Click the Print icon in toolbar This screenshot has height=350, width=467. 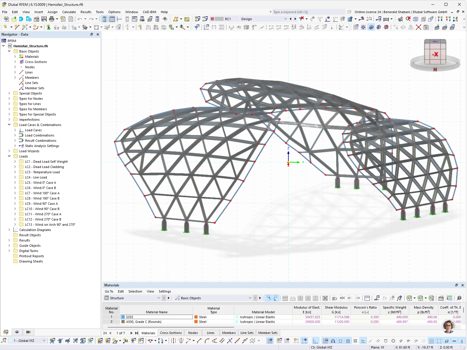52,19
